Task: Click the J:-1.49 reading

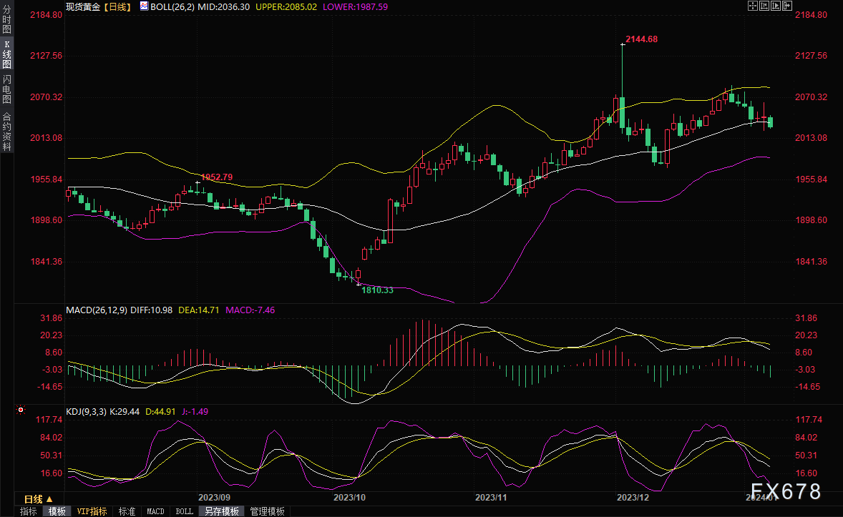Action: tap(195, 412)
